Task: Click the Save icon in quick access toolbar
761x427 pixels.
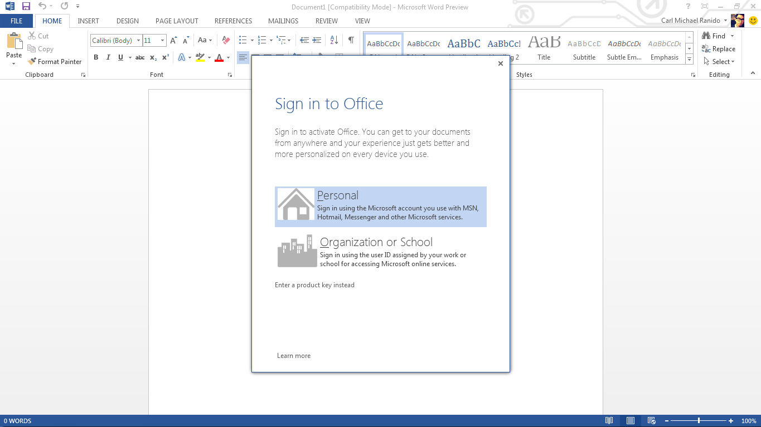Action: [26, 6]
